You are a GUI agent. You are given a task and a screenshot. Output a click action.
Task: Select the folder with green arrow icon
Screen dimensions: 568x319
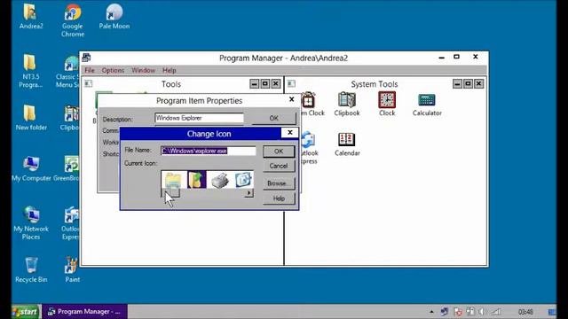[x=197, y=180]
